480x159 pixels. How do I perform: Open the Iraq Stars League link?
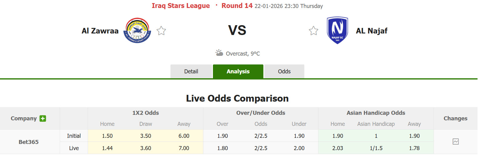[x=181, y=6]
